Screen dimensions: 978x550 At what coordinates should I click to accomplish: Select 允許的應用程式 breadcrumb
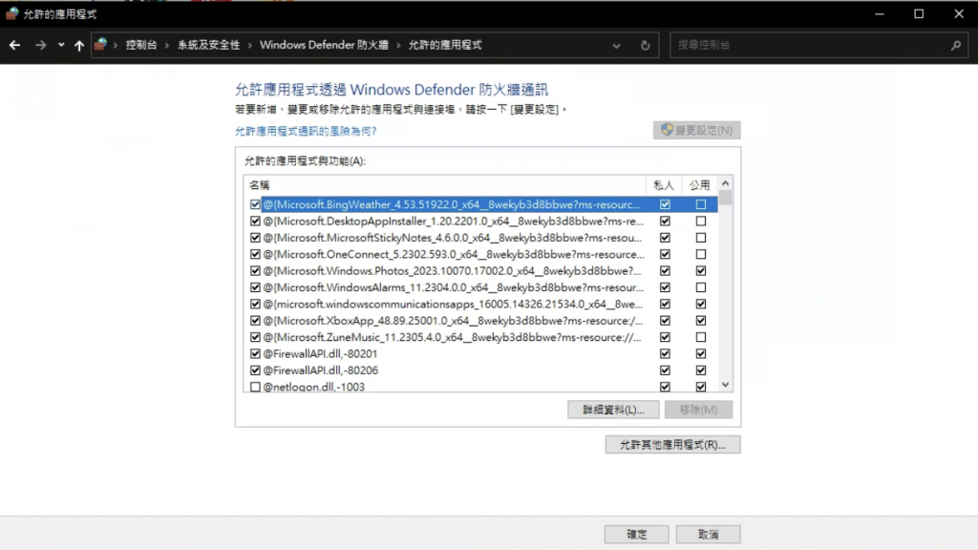(445, 45)
